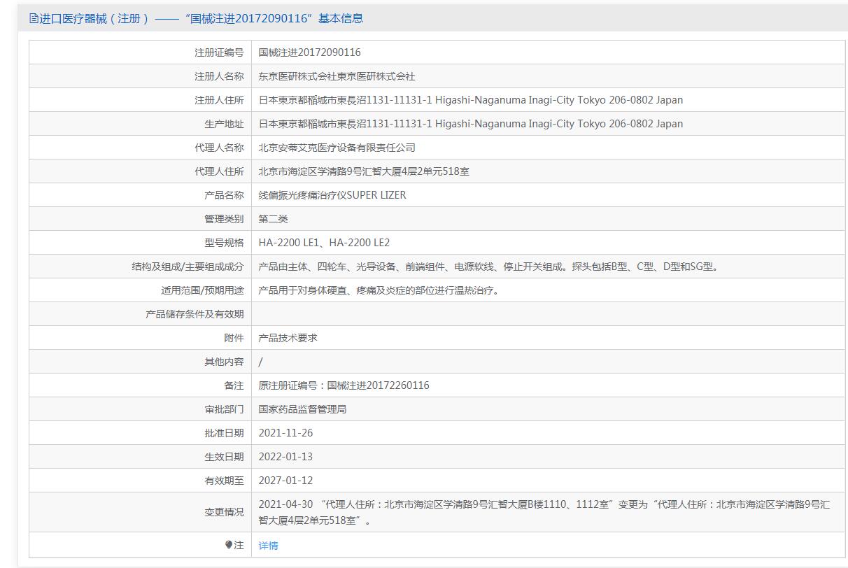The height and width of the screenshot is (568, 848).
Task: Select product name 线偏振光疼痛治疗仪SUPER LIZER
Action: coord(332,195)
